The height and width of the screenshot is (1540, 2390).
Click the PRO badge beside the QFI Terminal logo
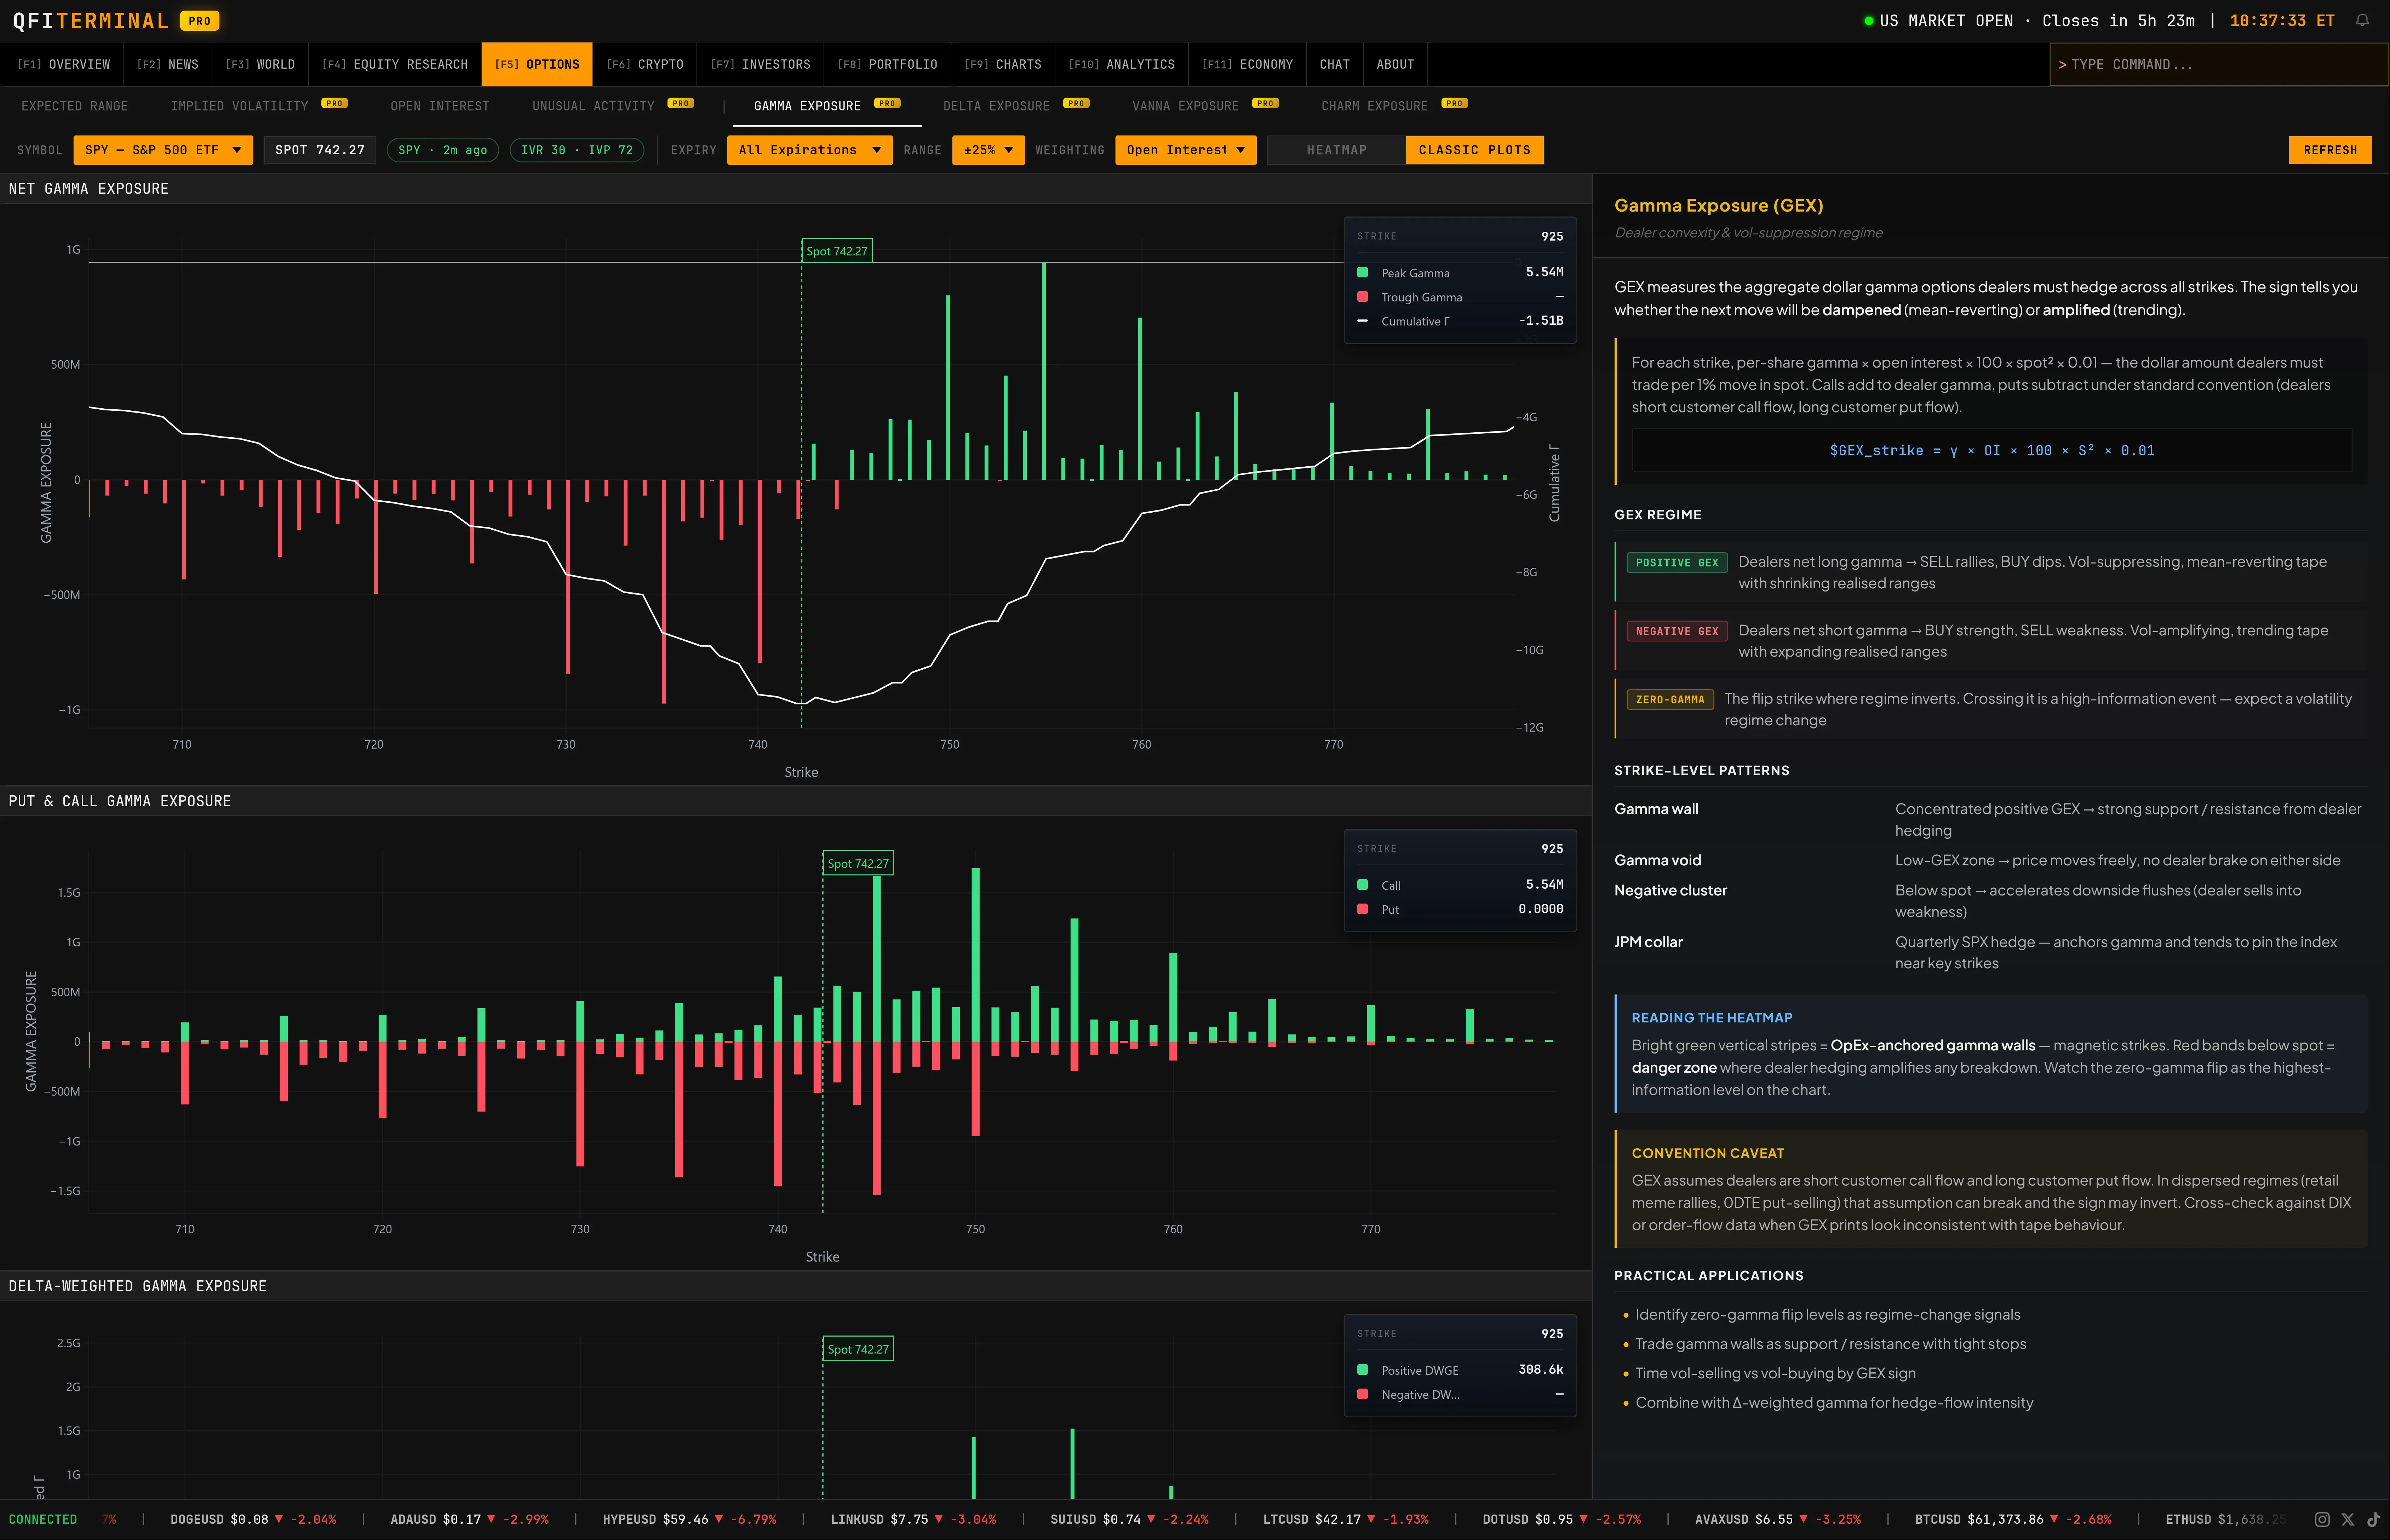(x=200, y=20)
